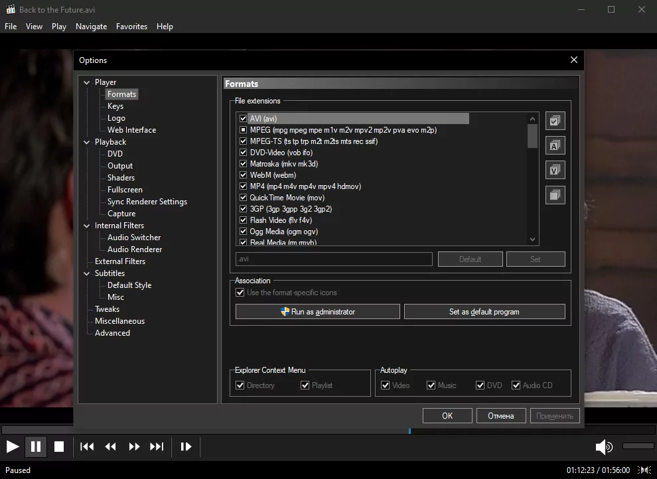
Task: Close the Options dialog
Action: click(574, 60)
